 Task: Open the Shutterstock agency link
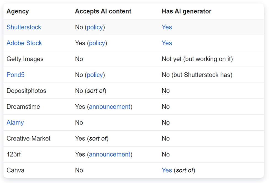tap(24, 27)
